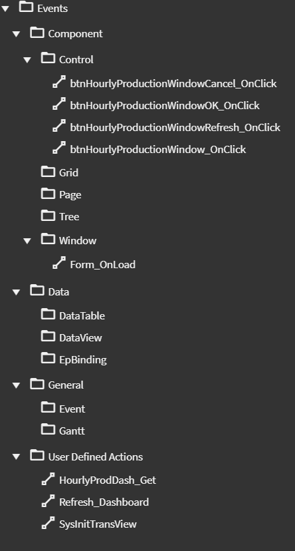295x551 pixels.
Task: Collapse the Data folder arrow
Action: [16, 292]
